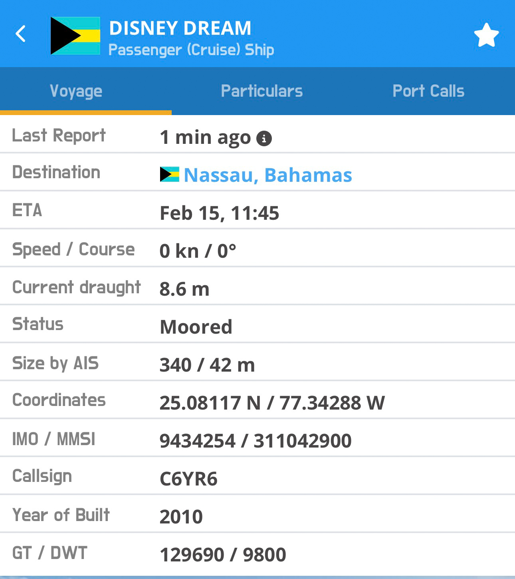Click the IMO / MMSI number value
The width and height of the screenshot is (515, 579).
pyautogui.click(x=255, y=441)
